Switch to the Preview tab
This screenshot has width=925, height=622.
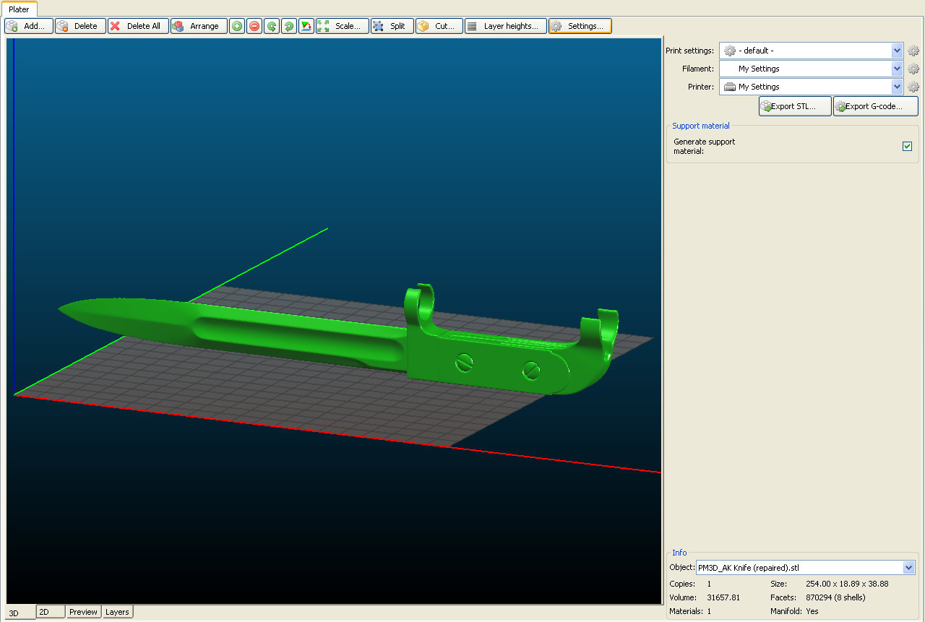tap(83, 612)
